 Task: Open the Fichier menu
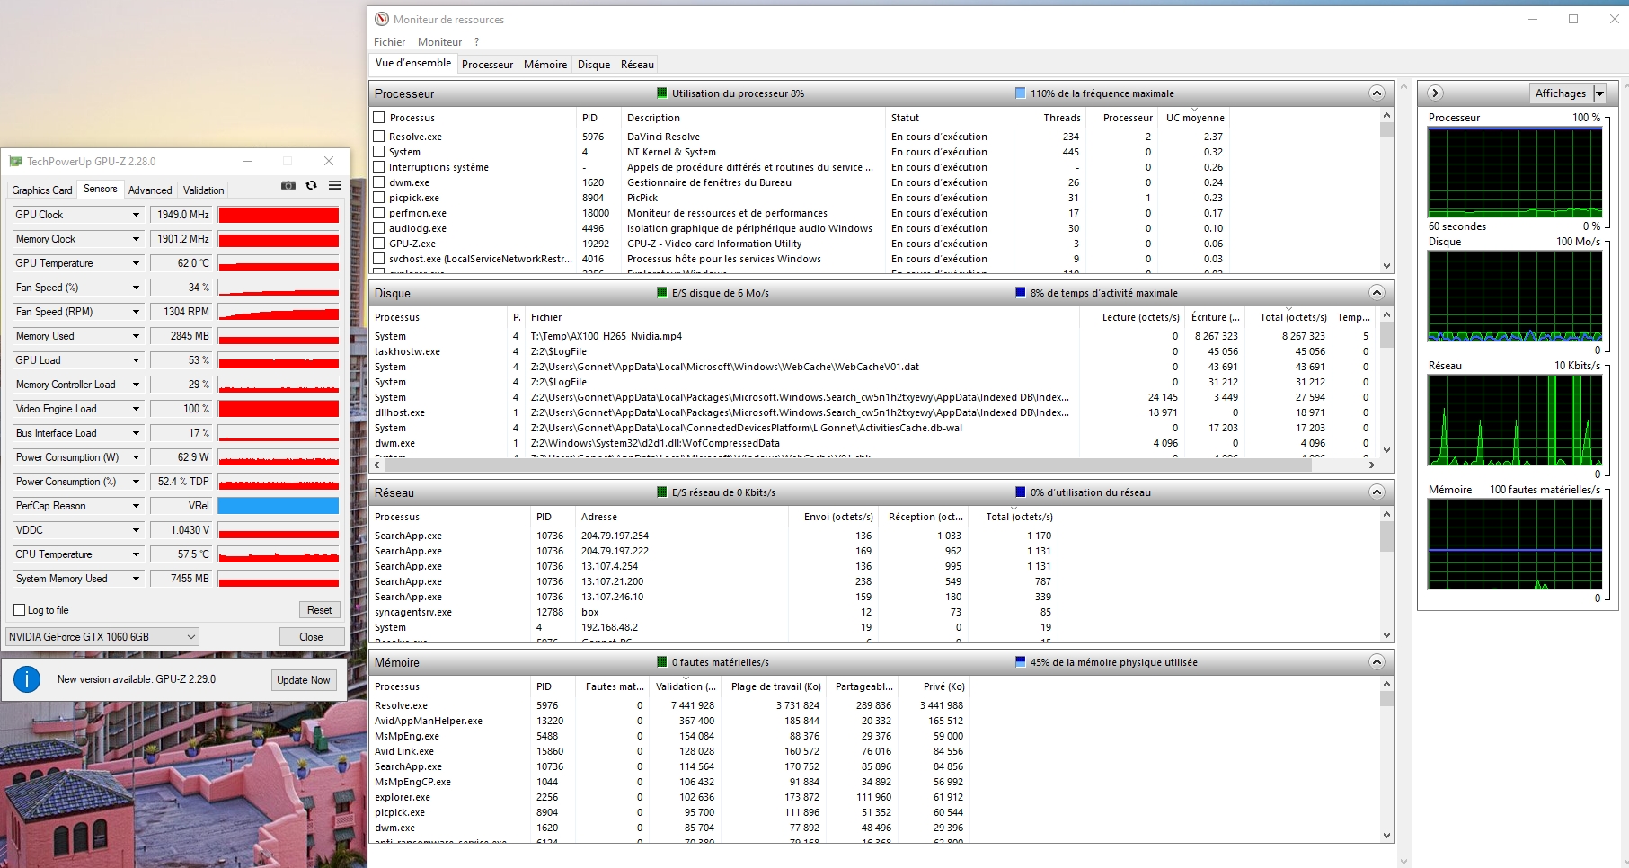[x=389, y=42]
